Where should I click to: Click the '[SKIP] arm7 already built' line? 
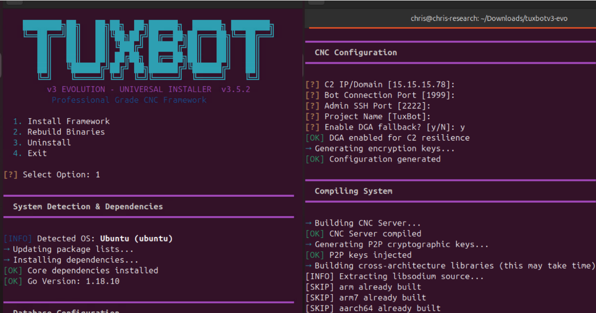[x=366, y=298]
